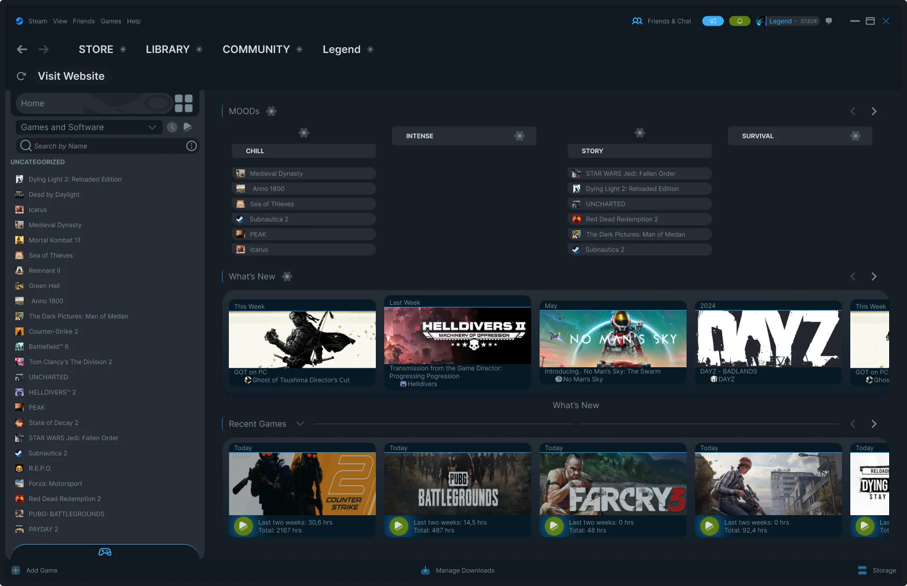Open the notifications bell button
907x586 pixels.
740,21
